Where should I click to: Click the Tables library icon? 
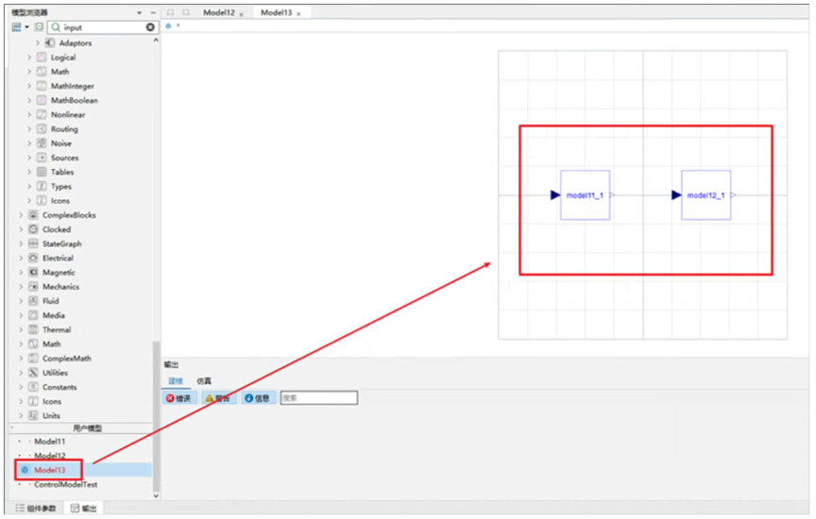(x=42, y=172)
